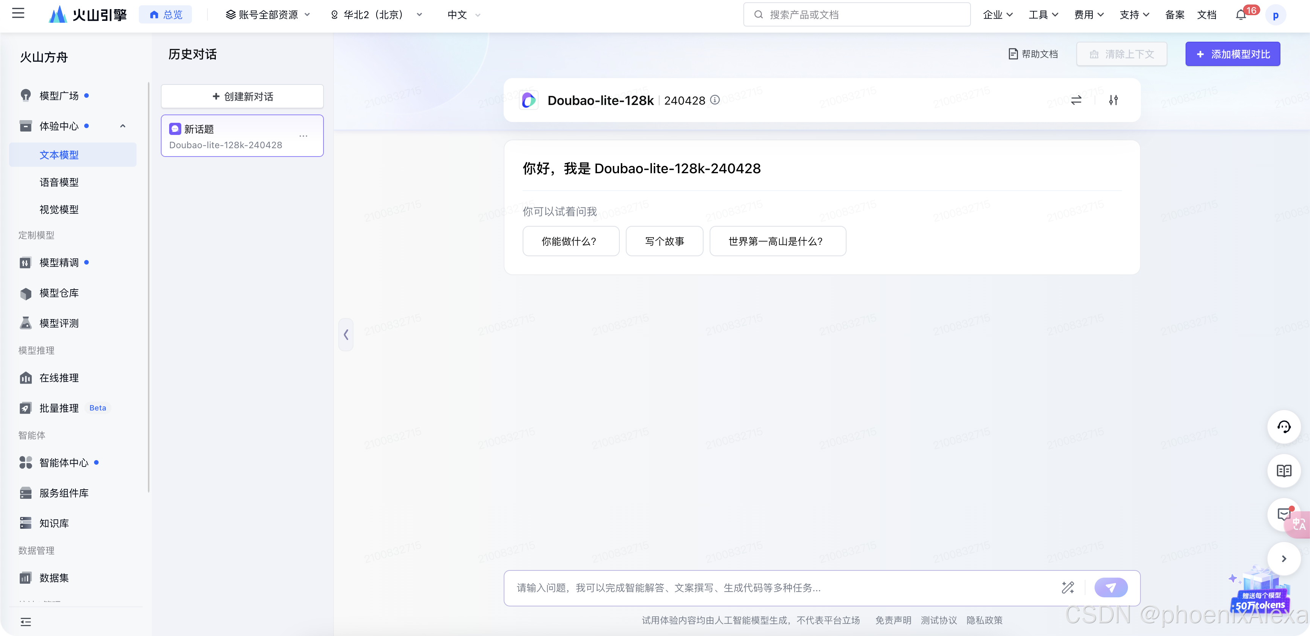The image size is (1310, 636).
Task: Expand the 账号全部资源 dropdown
Action: (267, 15)
